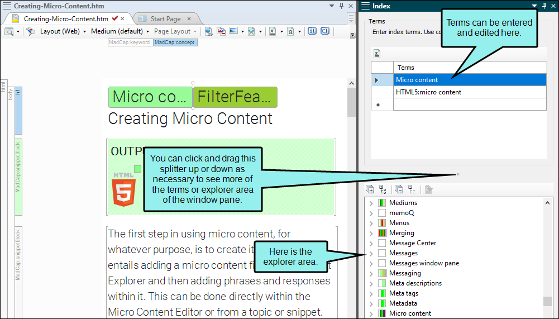Toggle the pin on the Index pane
Image resolution: width=559 pixels, height=319 pixels.
544,6
